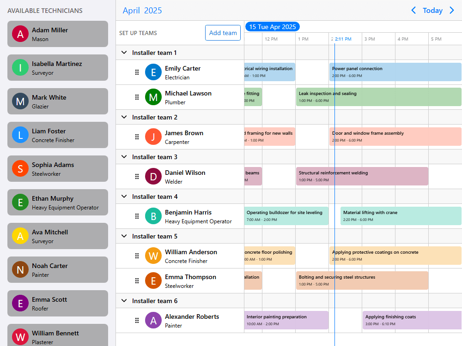
Task: Select Mark White Glazier card
Action: point(58,101)
